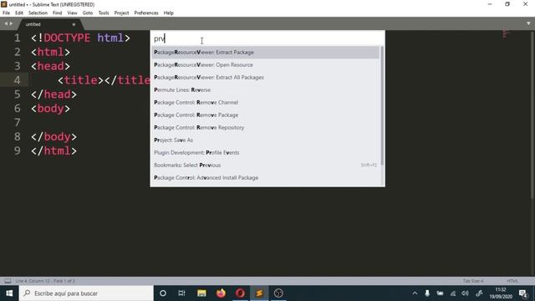This screenshot has height=301, width=535.
Task: Choose Bookmarks: Select Previous
Action: point(266,166)
